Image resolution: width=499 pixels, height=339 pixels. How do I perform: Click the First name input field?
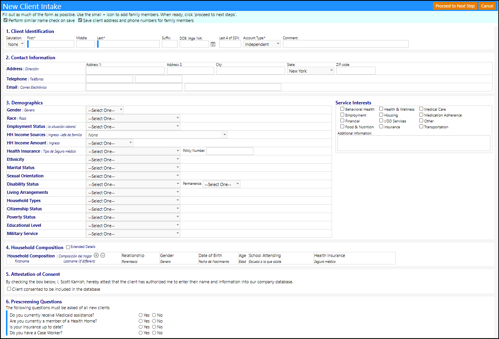[x=51, y=44]
